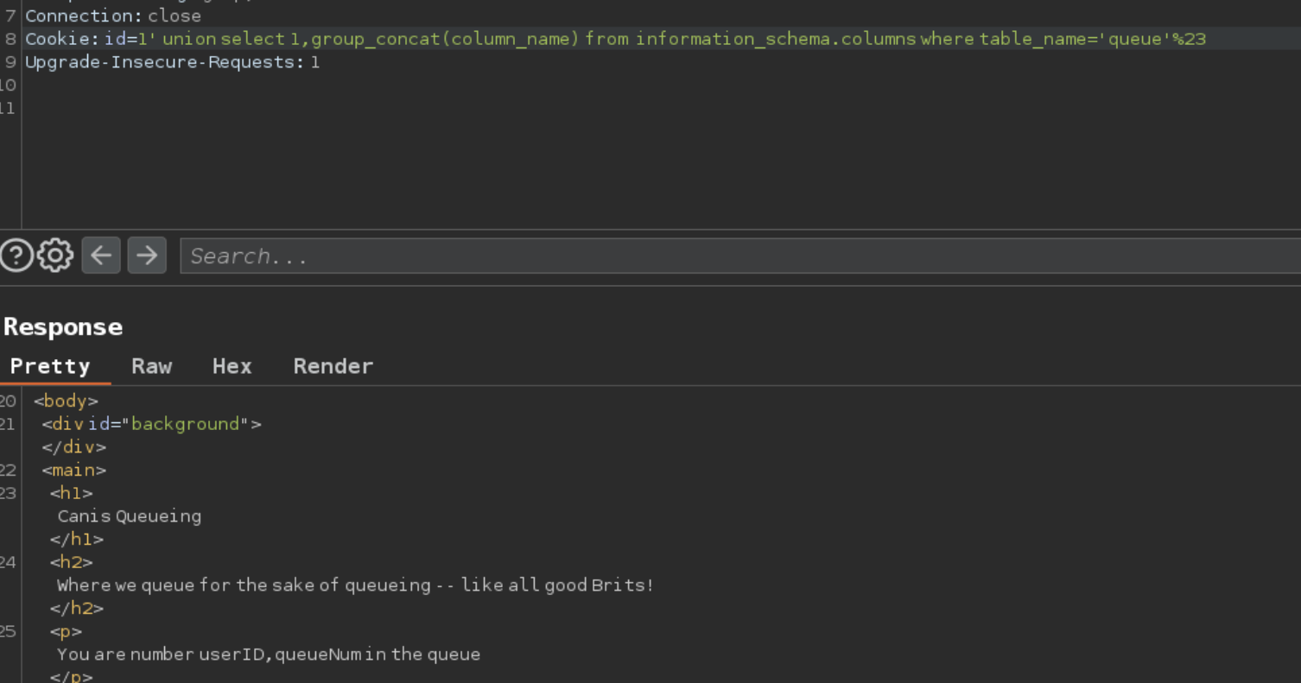The height and width of the screenshot is (683, 1301).
Task: Switch to the Render response tab
Action: point(333,366)
